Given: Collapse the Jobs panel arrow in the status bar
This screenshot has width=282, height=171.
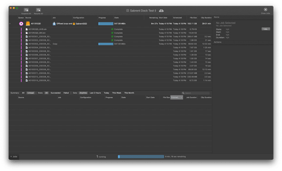Looking at the screenshot, I should coord(11,157).
